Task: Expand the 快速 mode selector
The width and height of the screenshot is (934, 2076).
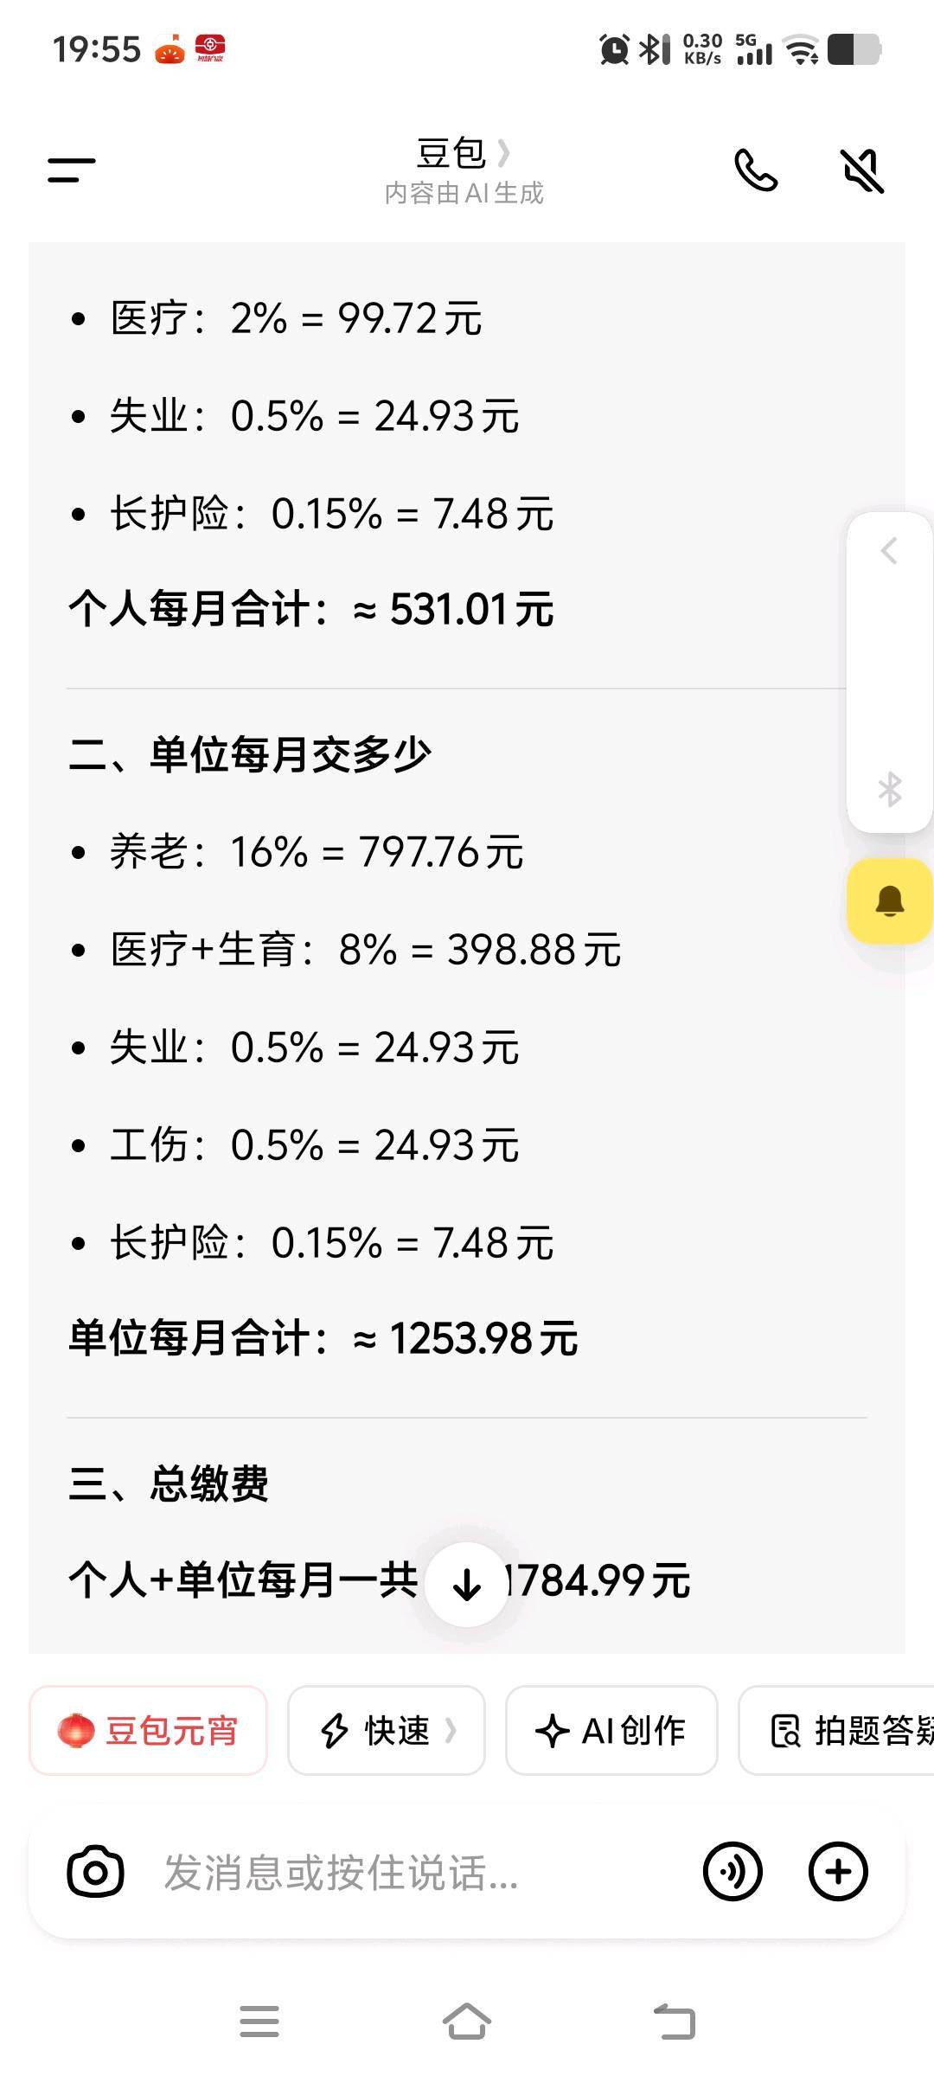Action: pos(387,1731)
